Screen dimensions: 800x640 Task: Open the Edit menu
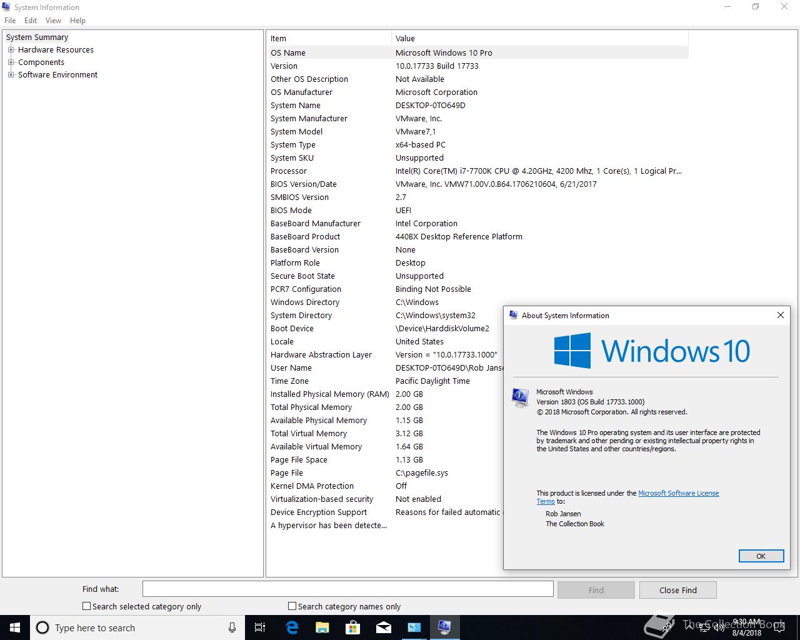[x=31, y=20]
